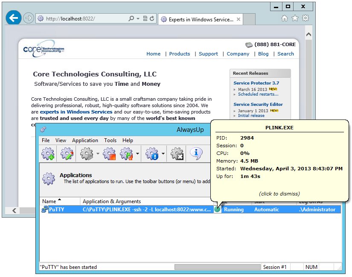Click the address bar search magnifier icon
The image size is (352, 277).
[131, 18]
